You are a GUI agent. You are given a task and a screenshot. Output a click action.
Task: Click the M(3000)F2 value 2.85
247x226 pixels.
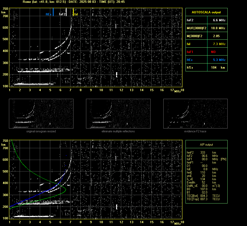pyautogui.click(x=216, y=36)
